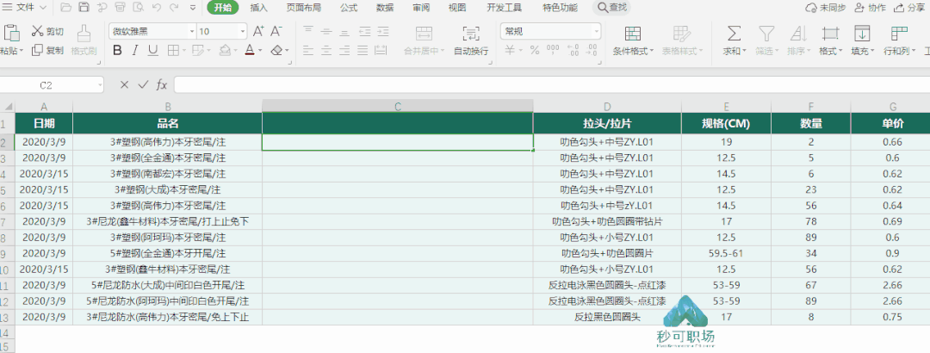930x353 pixels.
Task: Expand the quick access toolbar chevron
Action: [x=193, y=9]
